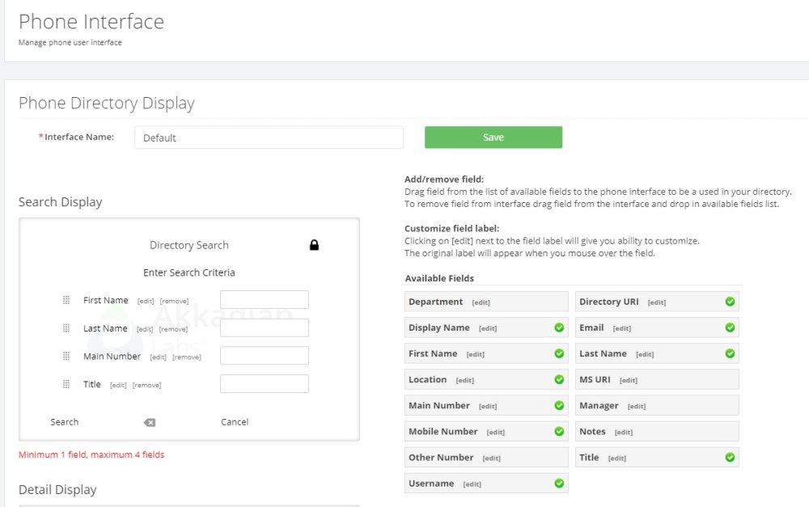Edit the Other Number available field label
The height and width of the screenshot is (507, 809).
(491, 458)
